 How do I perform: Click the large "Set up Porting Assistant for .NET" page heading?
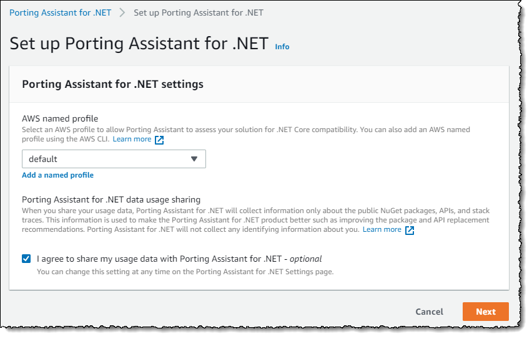pos(139,44)
